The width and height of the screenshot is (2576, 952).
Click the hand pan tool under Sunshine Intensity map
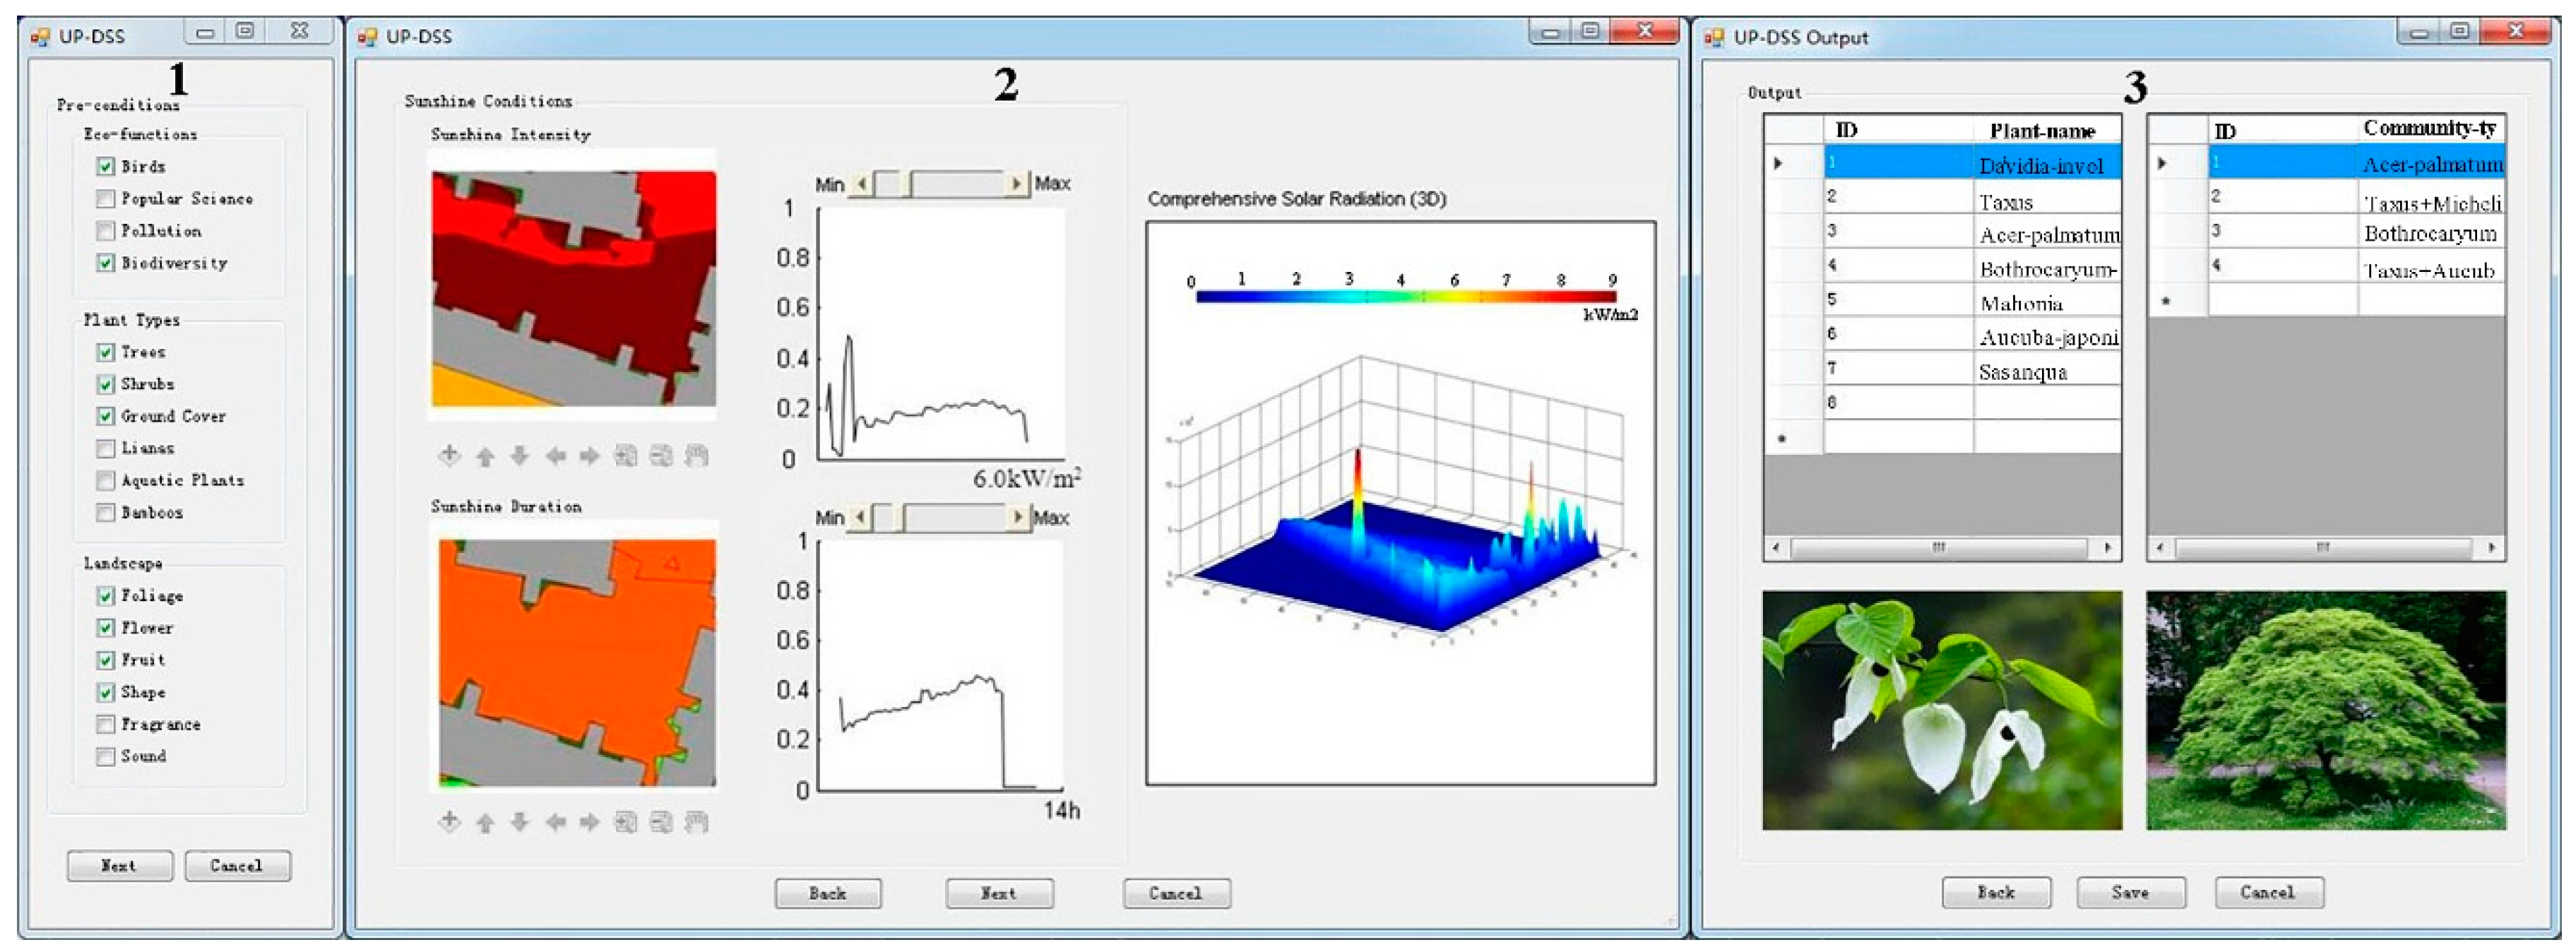(696, 457)
